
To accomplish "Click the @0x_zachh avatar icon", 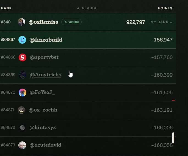I will (x=21, y=110).
